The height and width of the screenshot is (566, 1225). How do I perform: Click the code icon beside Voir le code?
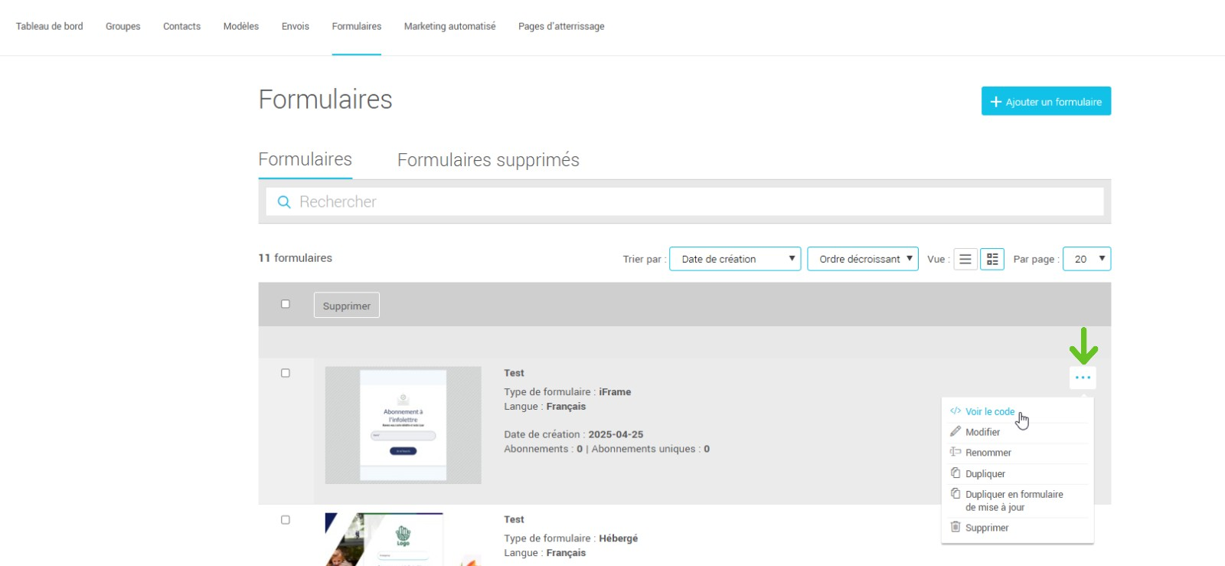pyautogui.click(x=955, y=411)
